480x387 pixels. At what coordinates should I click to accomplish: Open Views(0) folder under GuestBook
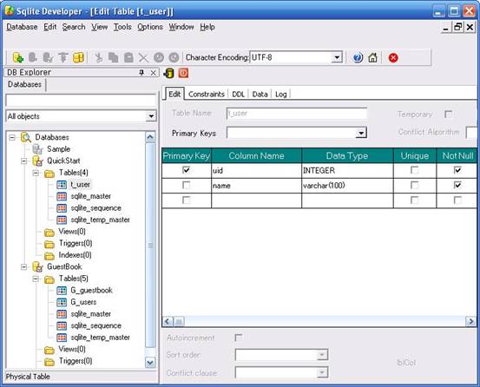(72, 349)
